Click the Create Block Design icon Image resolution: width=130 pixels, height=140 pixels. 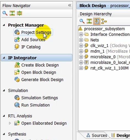click(x=17, y=65)
